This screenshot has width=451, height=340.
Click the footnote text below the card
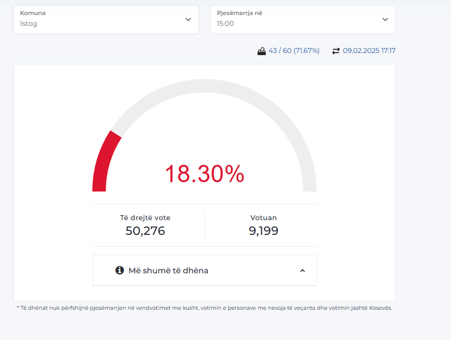point(204,308)
